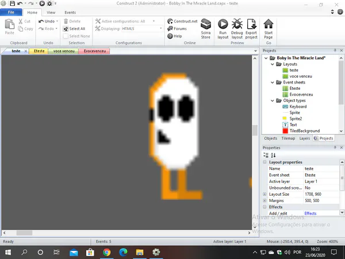345x259 pixels.
Task: Open the Displaying HTML5 dropdown
Action: pos(160,28)
